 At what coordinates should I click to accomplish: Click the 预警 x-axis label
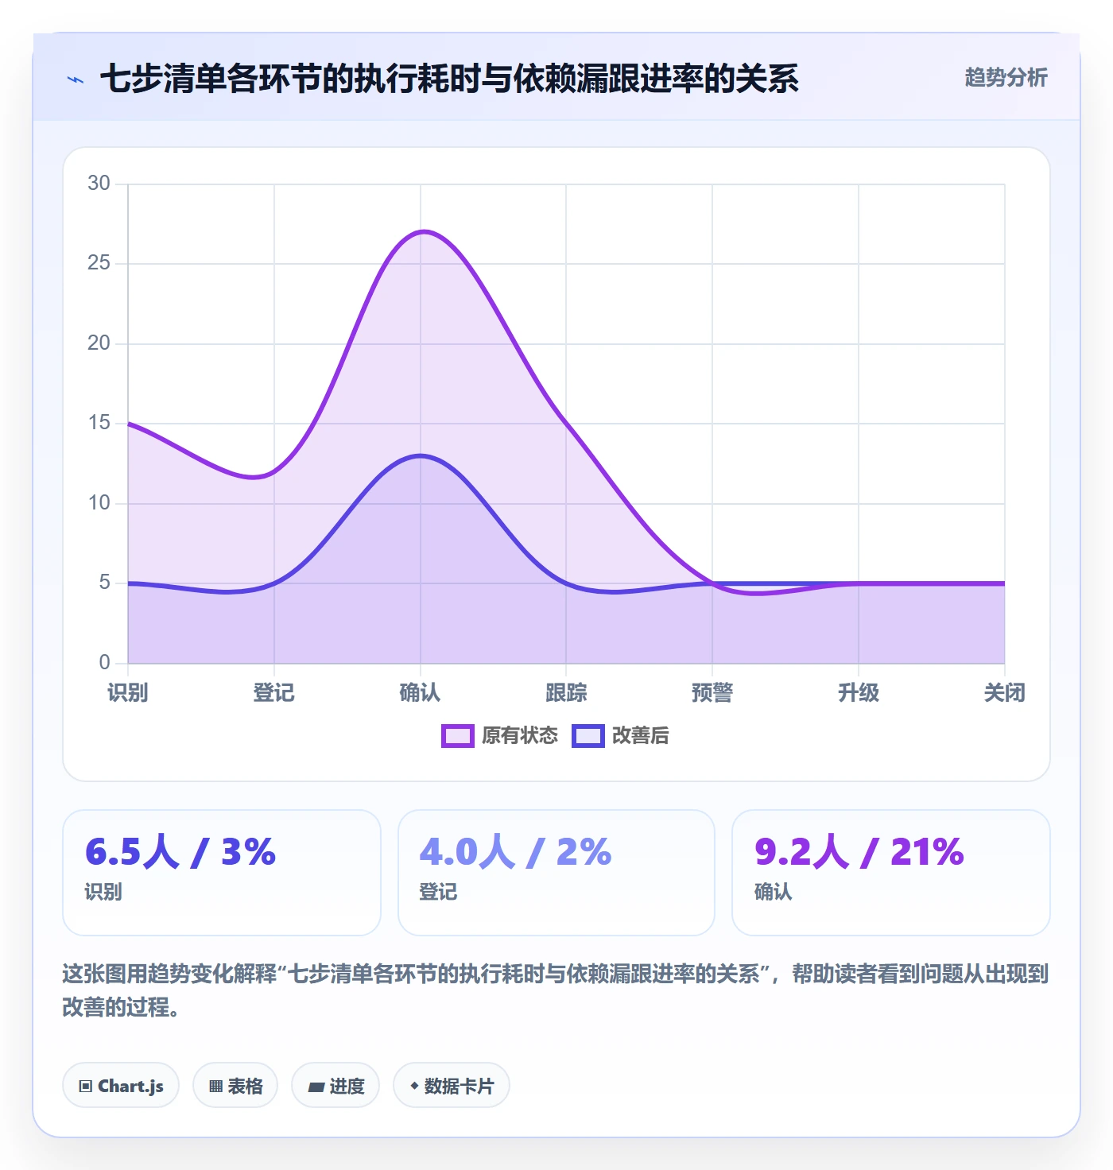tap(712, 693)
